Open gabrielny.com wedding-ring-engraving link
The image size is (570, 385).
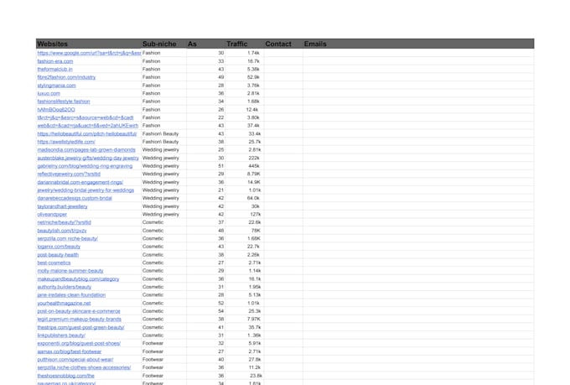click(85, 166)
